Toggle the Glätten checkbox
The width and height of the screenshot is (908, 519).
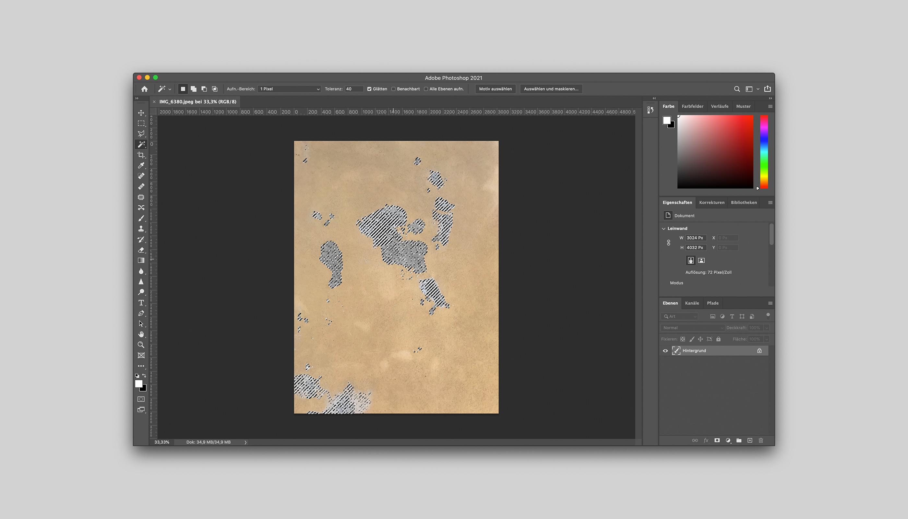pos(369,89)
